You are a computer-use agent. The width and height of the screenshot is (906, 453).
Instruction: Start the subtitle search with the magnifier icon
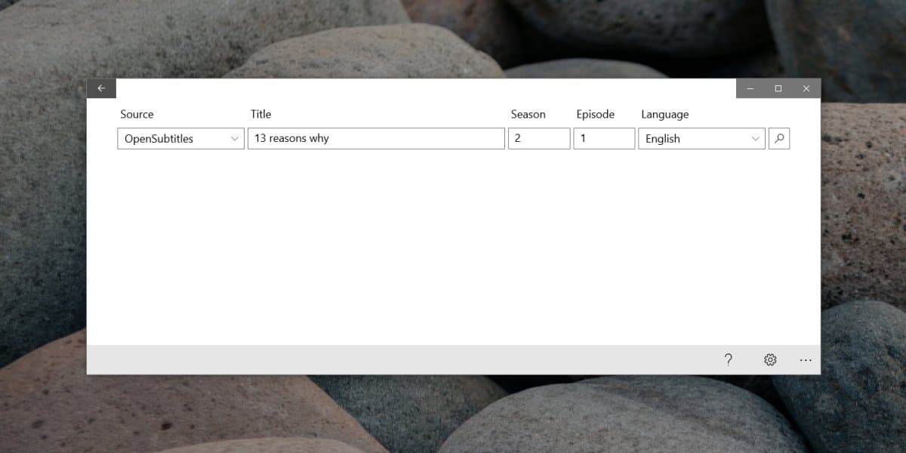point(779,138)
